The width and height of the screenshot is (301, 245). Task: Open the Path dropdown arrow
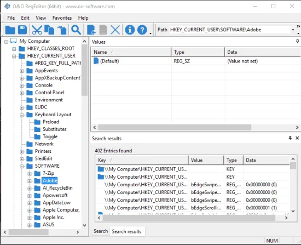293,30
